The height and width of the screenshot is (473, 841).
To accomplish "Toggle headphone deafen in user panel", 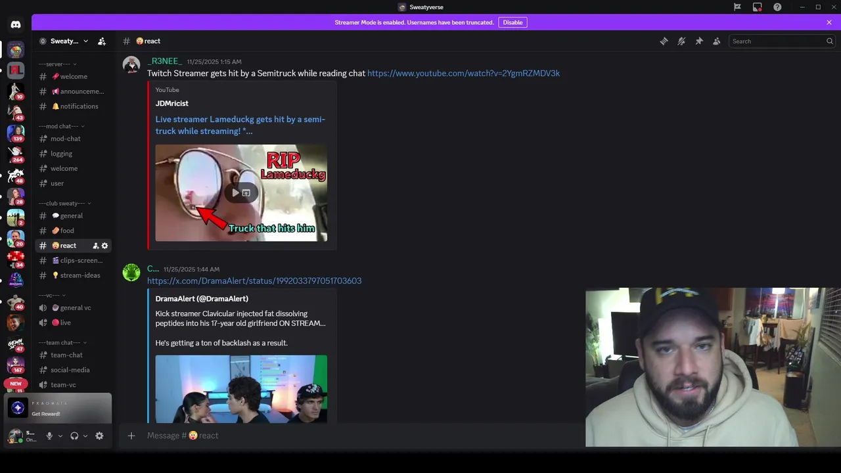I will point(74,436).
